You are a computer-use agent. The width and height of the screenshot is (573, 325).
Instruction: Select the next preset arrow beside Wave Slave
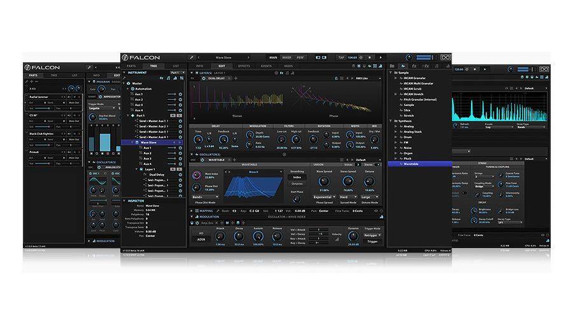pos(248,58)
